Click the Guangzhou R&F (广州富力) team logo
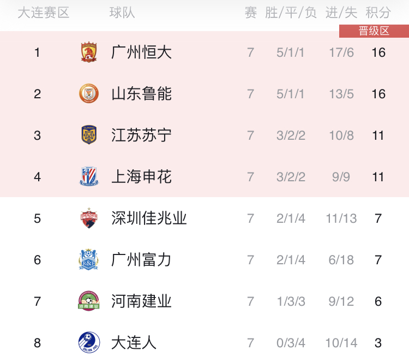The height and width of the screenshot is (356, 409). pos(89,259)
